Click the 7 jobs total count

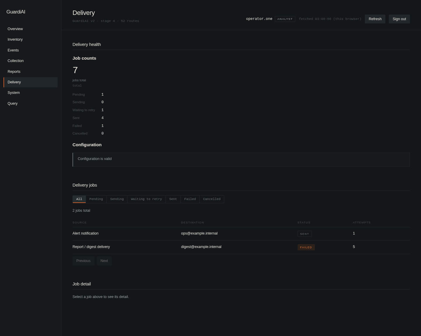(75, 70)
